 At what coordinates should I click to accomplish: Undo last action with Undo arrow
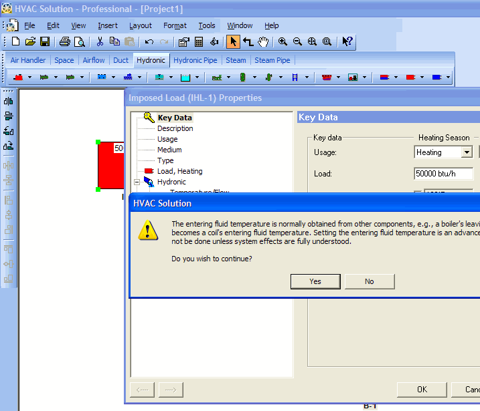coord(149,41)
